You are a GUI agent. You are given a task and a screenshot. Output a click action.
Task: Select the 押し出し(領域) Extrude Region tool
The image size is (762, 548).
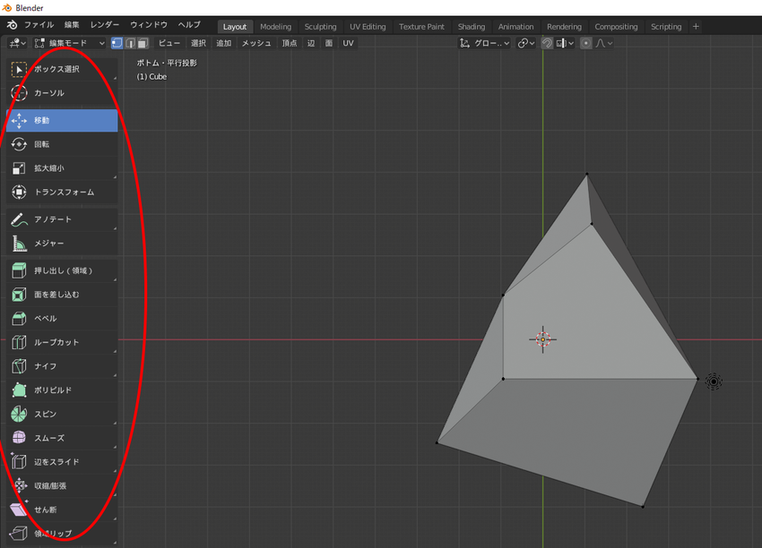pyautogui.click(x=62, y=270)
